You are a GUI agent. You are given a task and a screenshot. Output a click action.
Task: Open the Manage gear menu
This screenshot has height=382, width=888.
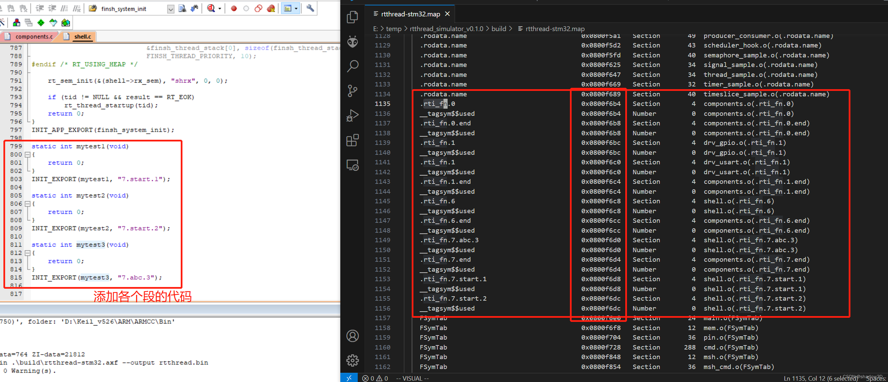[x=352, y=360]
